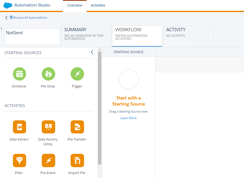244x178 pixels.
Task: Edit the NotSent automation name field
Action: pos(32,36)
